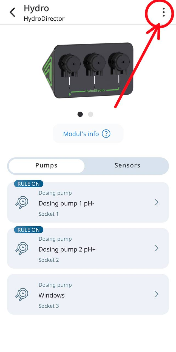Tap the RULE ON badge on pump 2
Screen dimensions: 176x352
pos(29,230)
